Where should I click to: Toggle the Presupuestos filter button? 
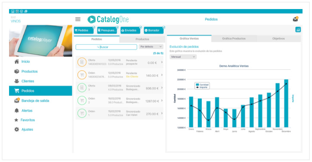tap(107, 30)
